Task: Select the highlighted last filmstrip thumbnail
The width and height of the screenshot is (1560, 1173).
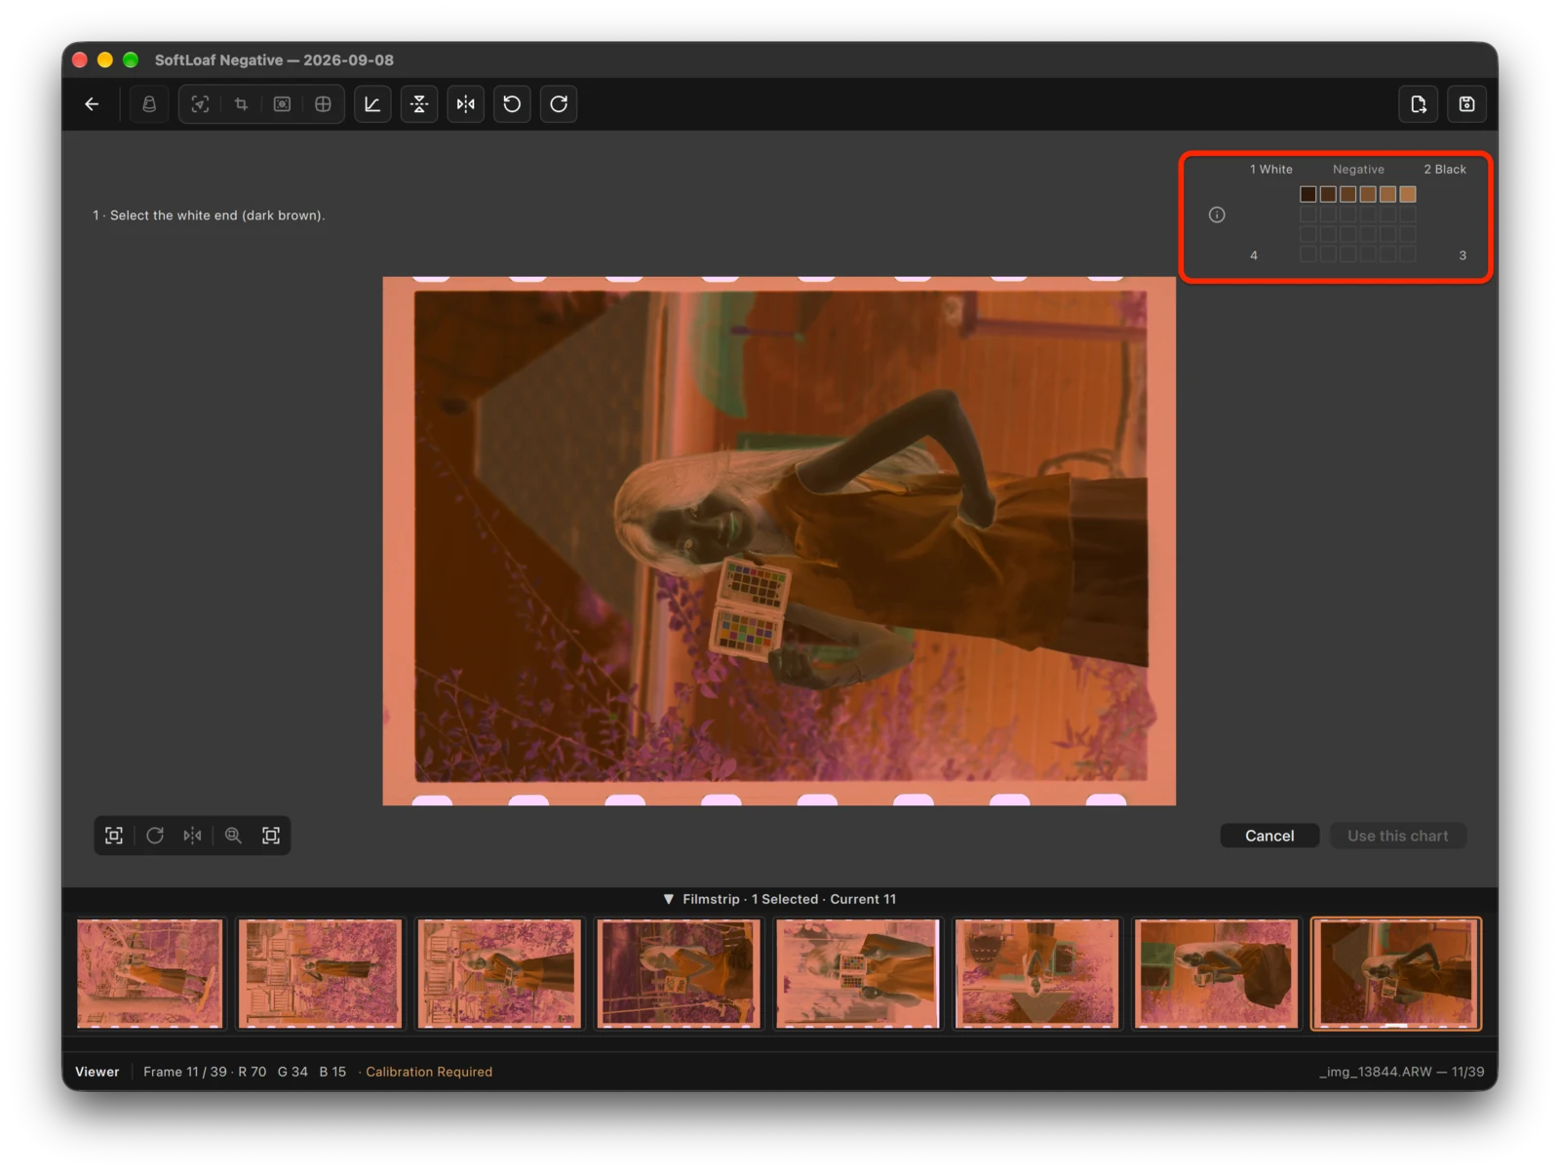Action: pyautogui.click(x=1396, y=973)
